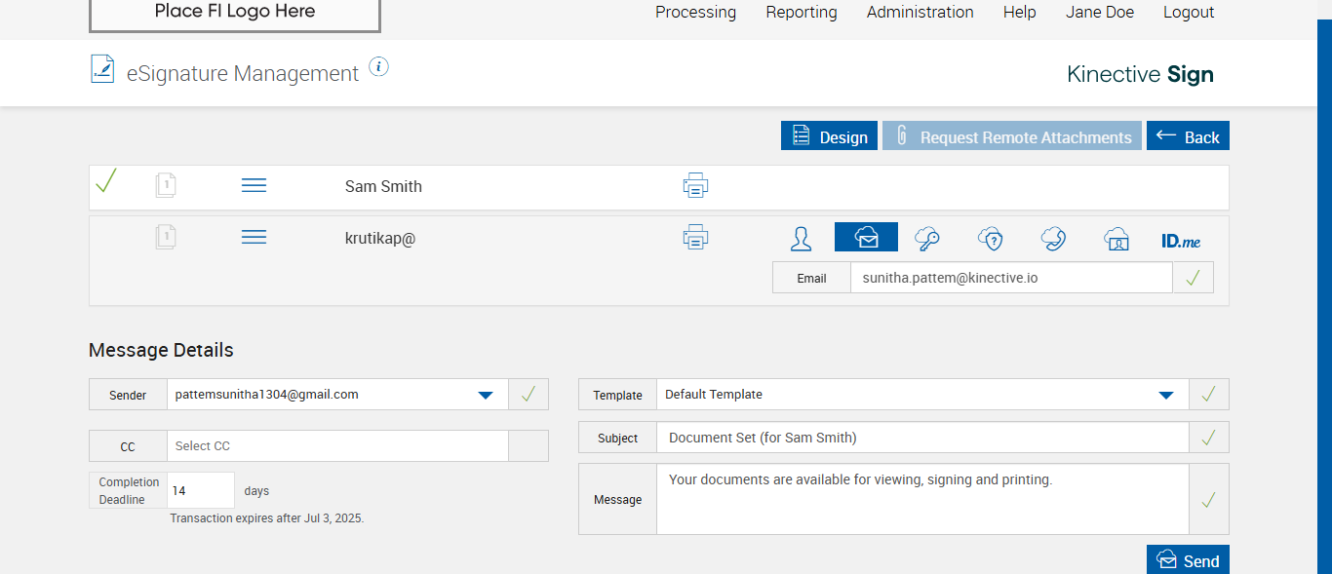Expand the Template dropdown

(1165, 395)
